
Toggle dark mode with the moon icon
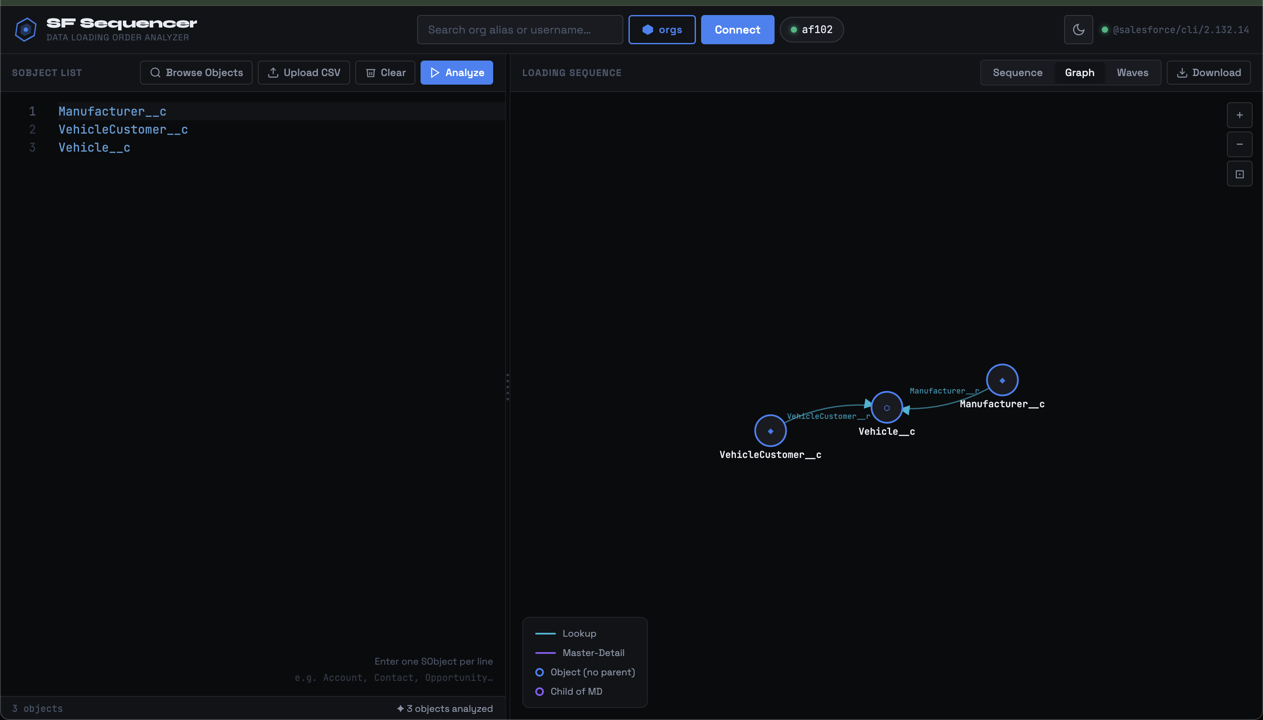[1079, 30]
